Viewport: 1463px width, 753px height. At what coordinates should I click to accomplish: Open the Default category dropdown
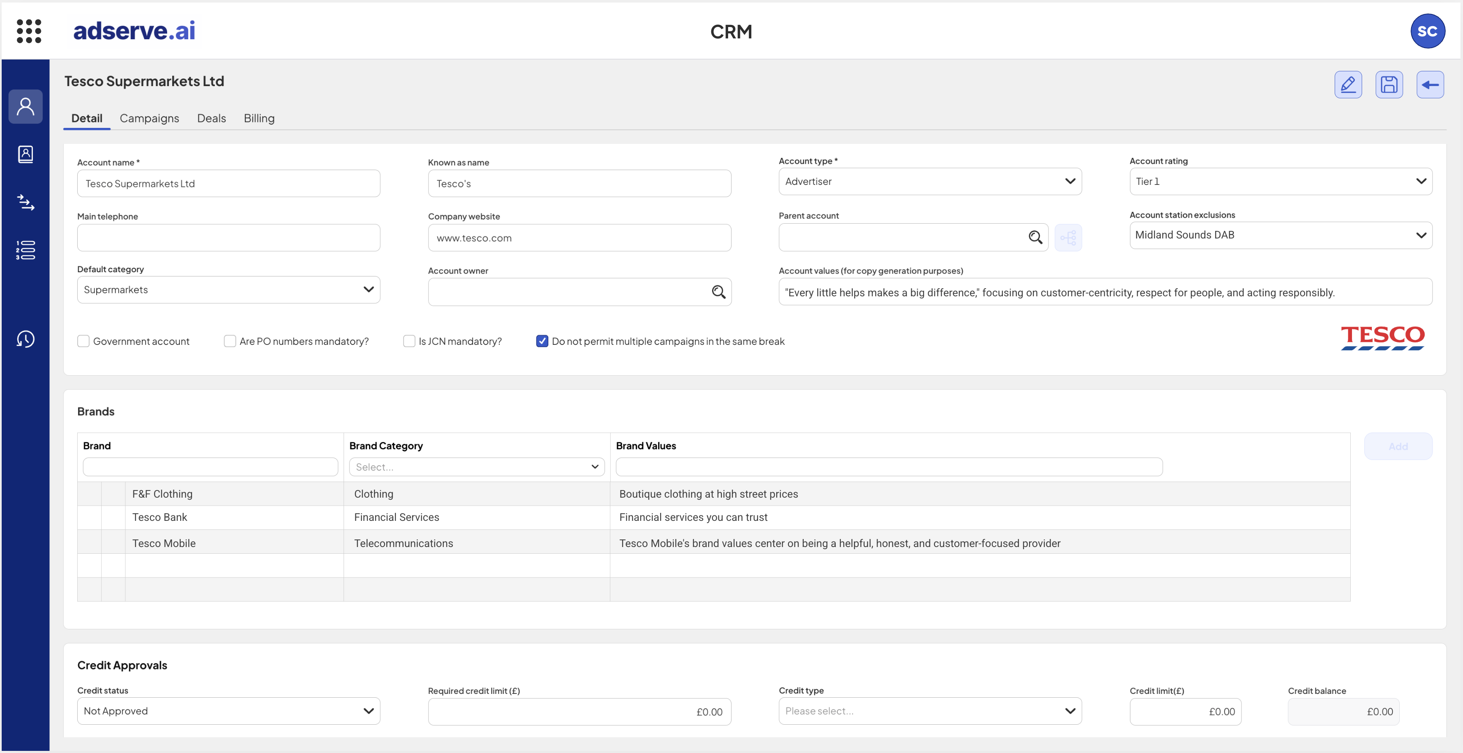[x=228, y=290]
